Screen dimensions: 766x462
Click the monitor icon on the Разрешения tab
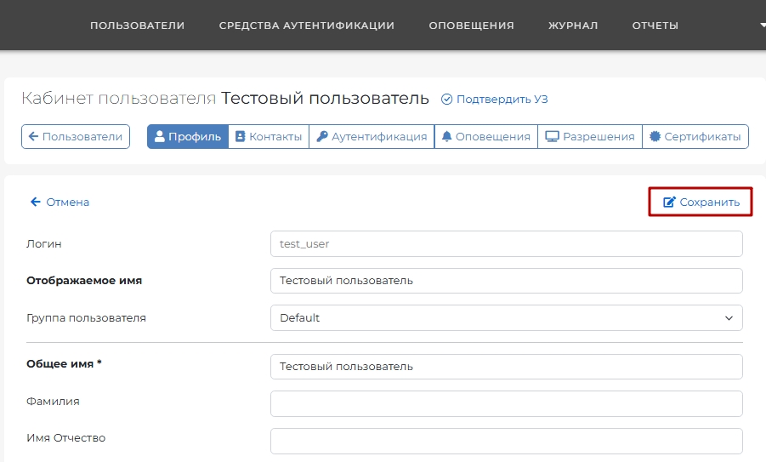click(552, 136)
